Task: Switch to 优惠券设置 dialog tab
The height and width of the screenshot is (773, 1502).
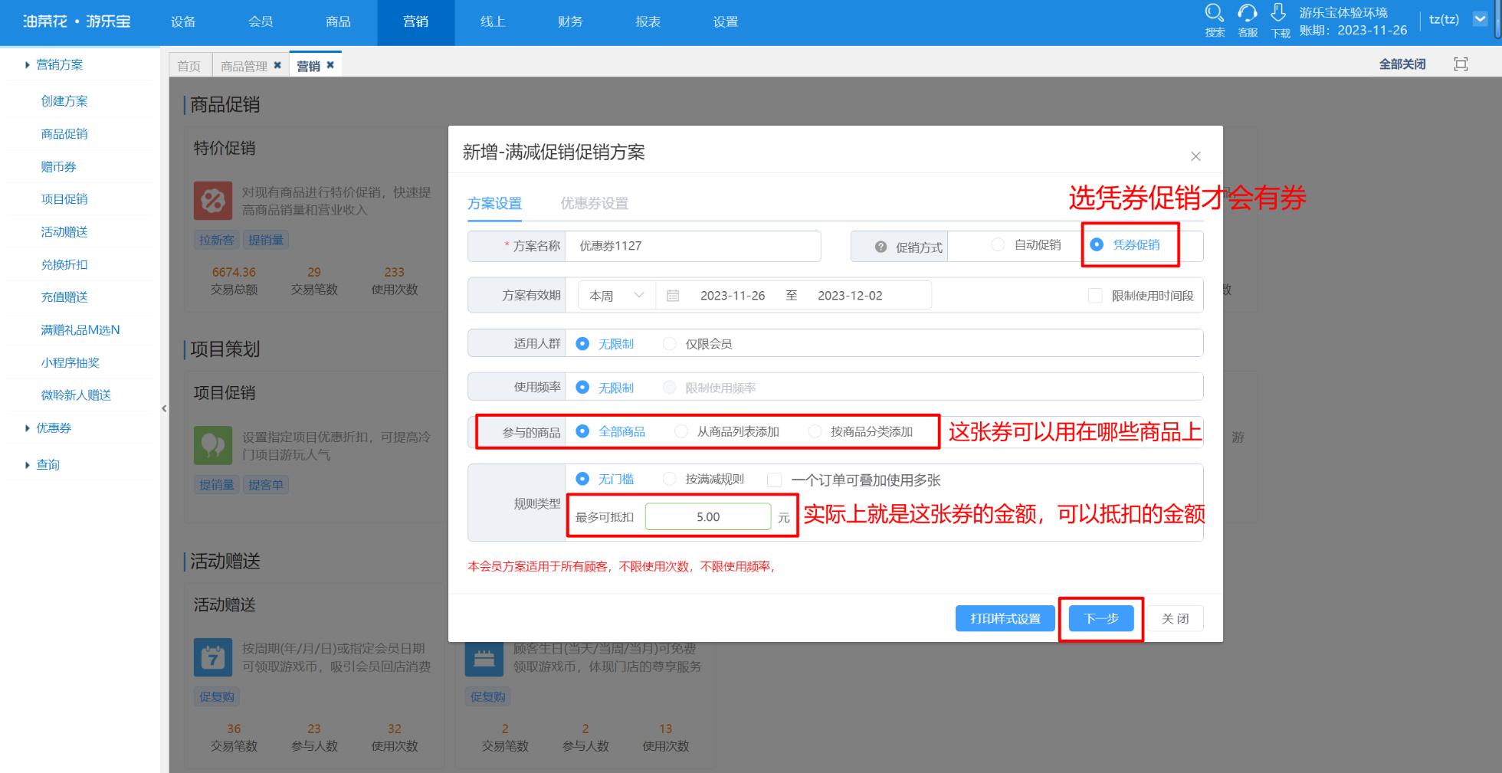Action: pos(594,203)
